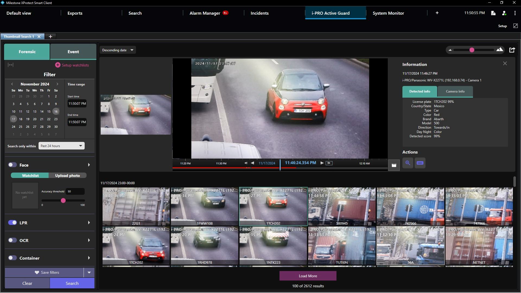This screenshot has height=293, width=521.
Task: Click the Load More button
Action: coord(308,276)
